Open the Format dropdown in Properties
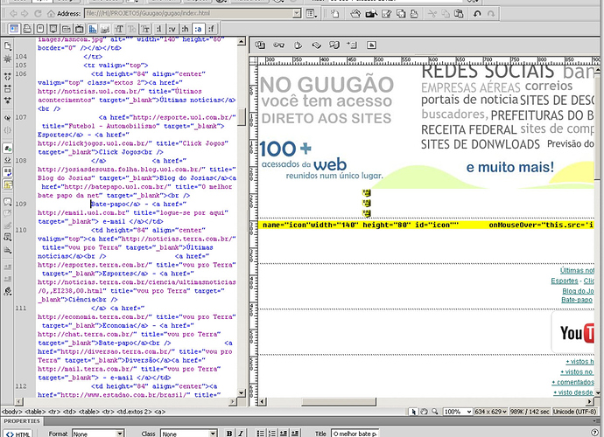The width and height of the screenshot is (604, 437). [98, 434]
